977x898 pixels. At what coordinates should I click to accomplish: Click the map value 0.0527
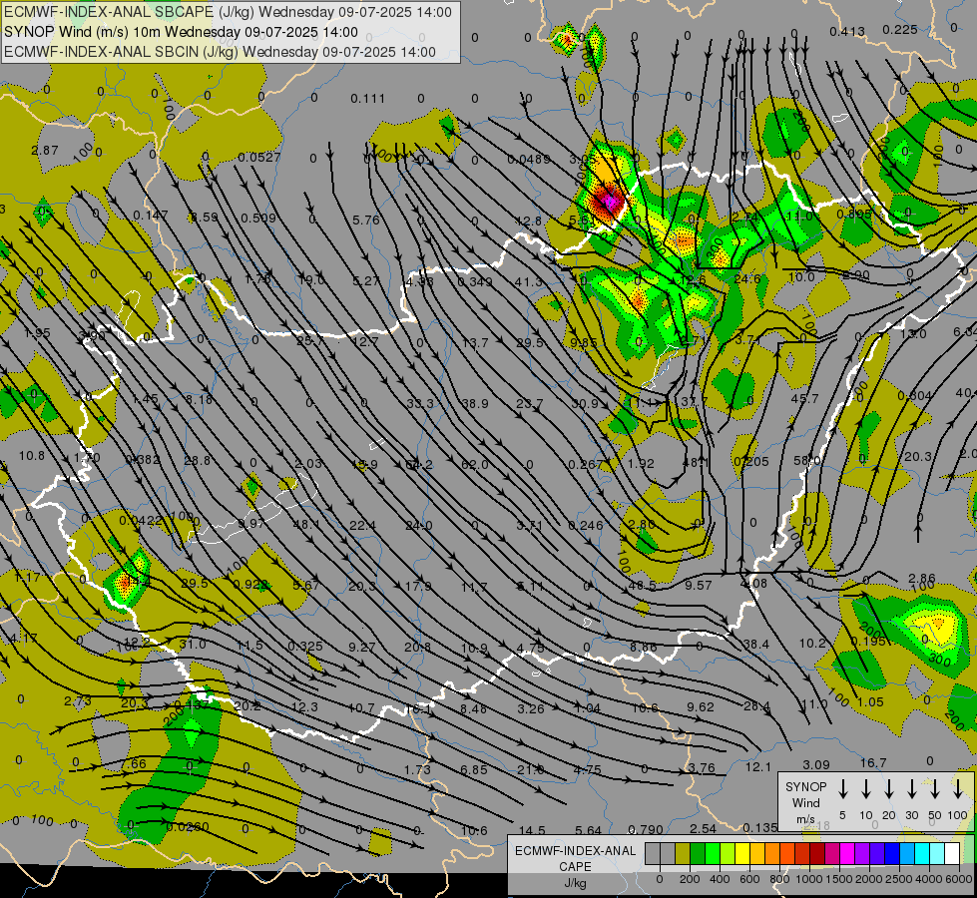pos(258,158)
